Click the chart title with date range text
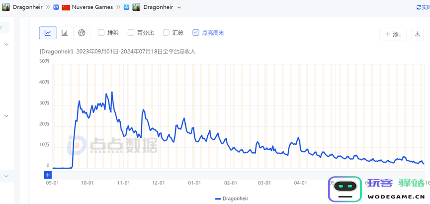This screenshot has width=430, height=204. (x=118, y=51)
